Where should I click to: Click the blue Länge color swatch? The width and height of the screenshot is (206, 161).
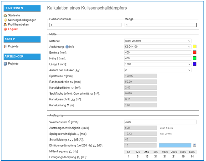[195, 64]
